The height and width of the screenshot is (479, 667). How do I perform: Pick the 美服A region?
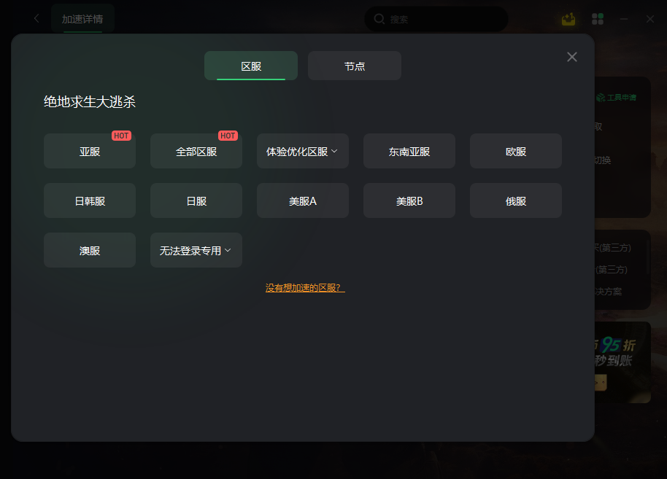click(303, 200)
